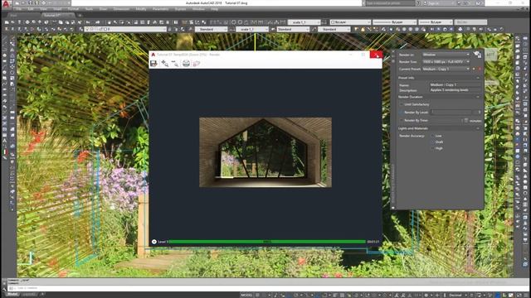Choose Low render accuracy

coord(432,136)
